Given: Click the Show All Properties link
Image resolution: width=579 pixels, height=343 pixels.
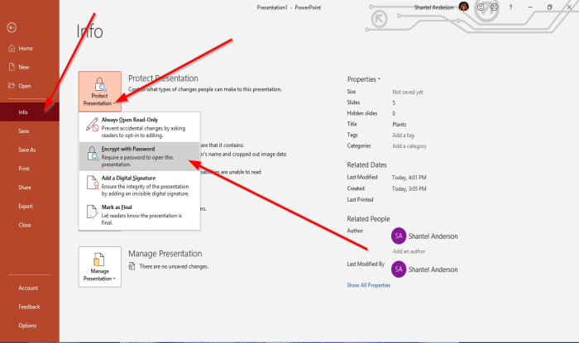Looking at the screenshot, I should (x=369, y=285).
